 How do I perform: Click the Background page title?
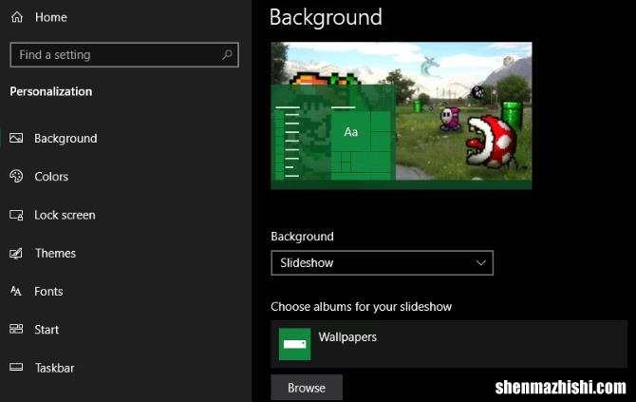click(326, 17)
